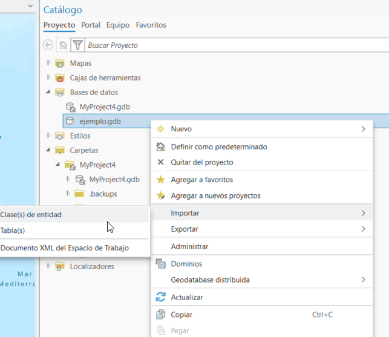Viewport: 389px width, 337px height.
Task: Expand the Estilos tree node
Action: [49, 136]
